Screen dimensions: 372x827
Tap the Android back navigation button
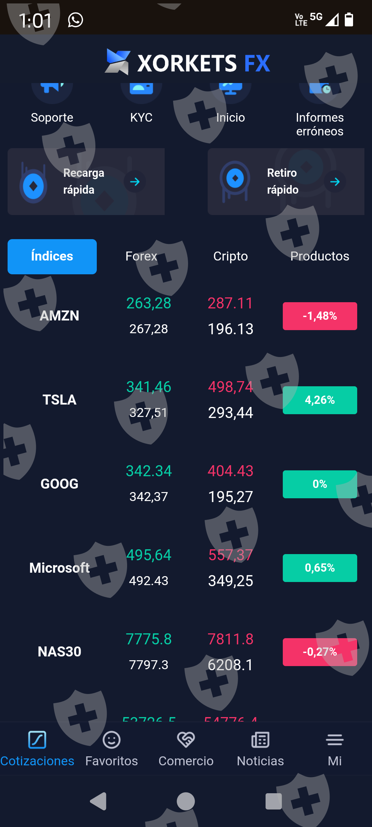point(98,801)
